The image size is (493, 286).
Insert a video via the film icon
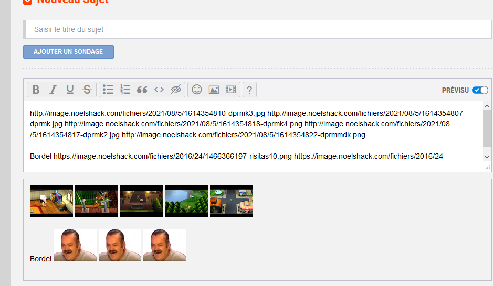(231, 90)
